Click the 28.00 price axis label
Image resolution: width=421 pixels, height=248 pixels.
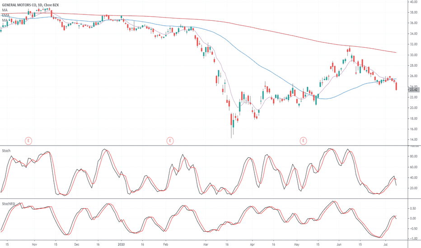coord(414,65)
